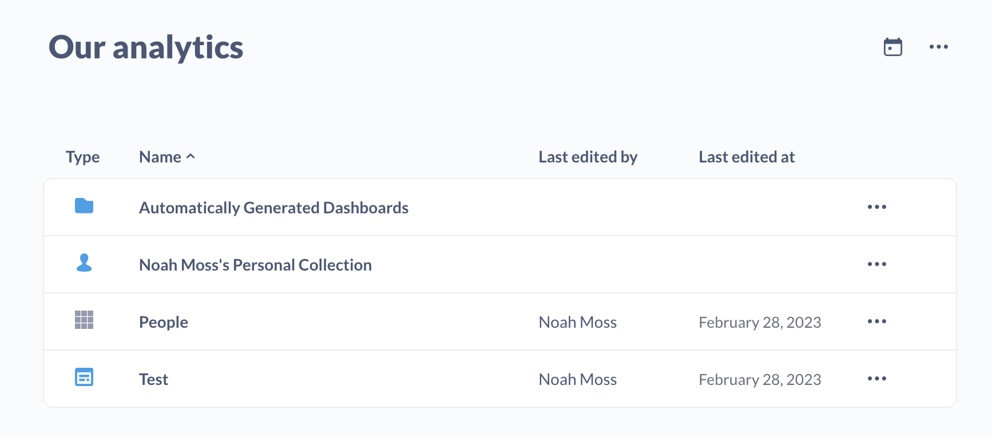Image resolution: width=992 pixels, height=437 pixels.
Task: Open the collection options ellipsis menu
Action: point(938,46)
